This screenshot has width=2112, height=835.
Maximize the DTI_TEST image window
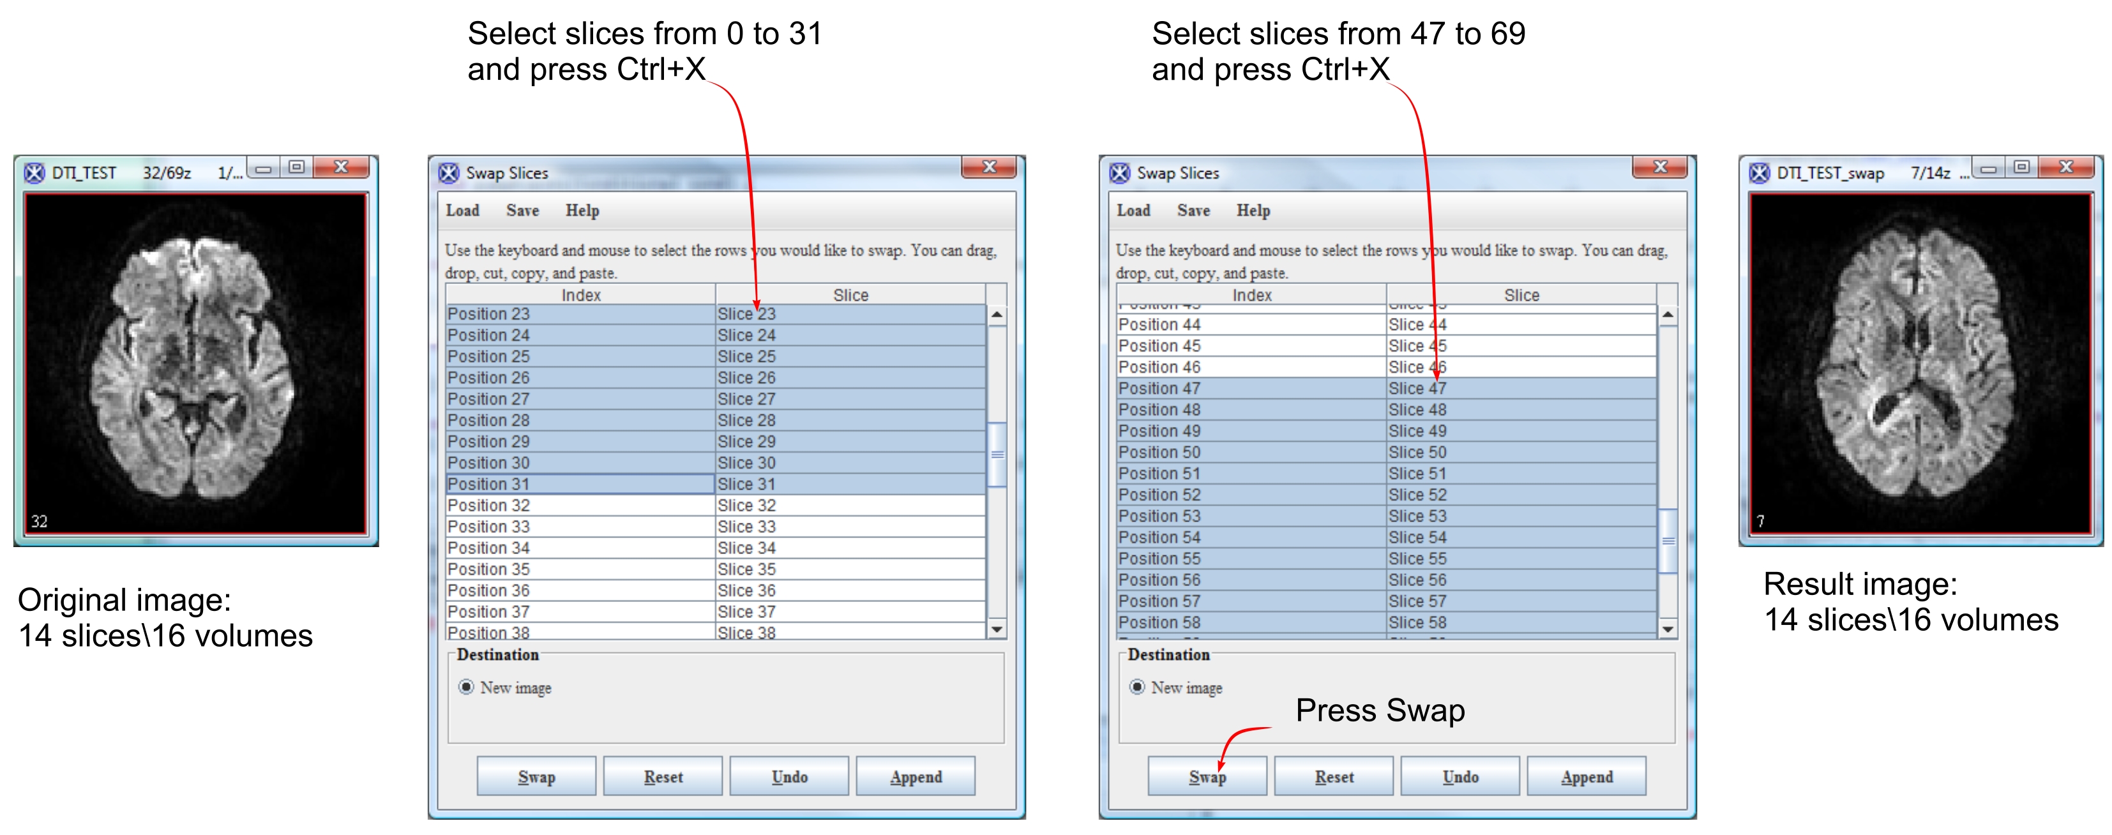(x=297, y=168)
